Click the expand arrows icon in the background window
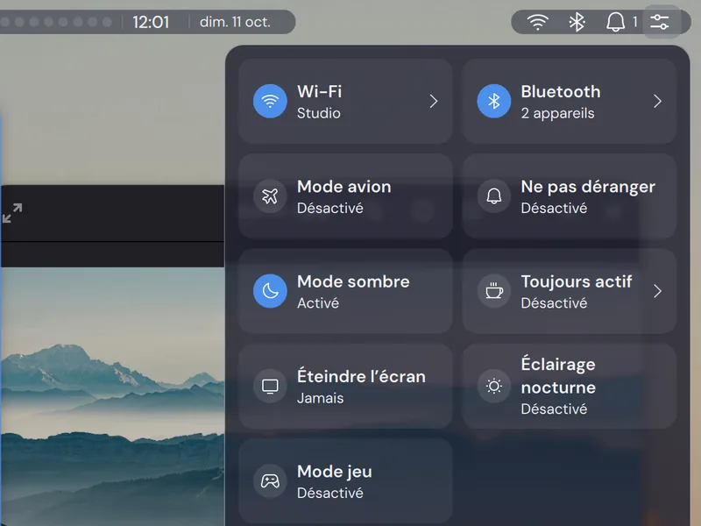The image size is (701, 526). click(12, 213)
